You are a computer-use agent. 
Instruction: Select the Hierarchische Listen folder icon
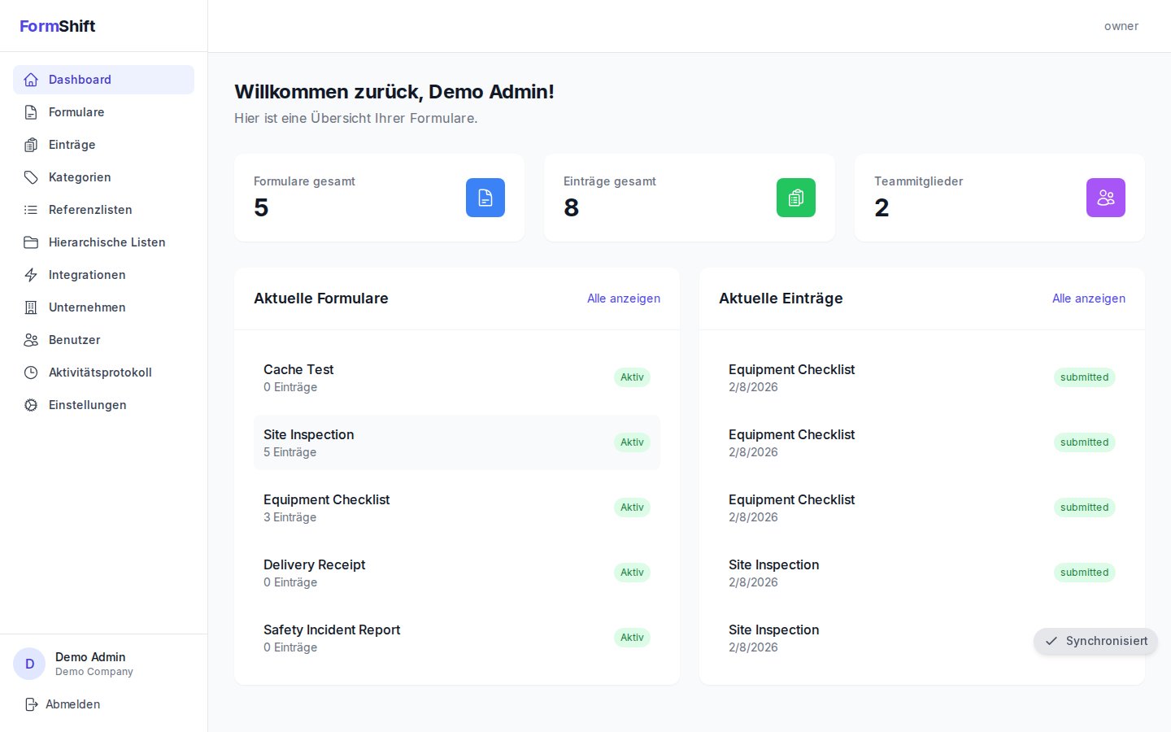tap(31, 242)
